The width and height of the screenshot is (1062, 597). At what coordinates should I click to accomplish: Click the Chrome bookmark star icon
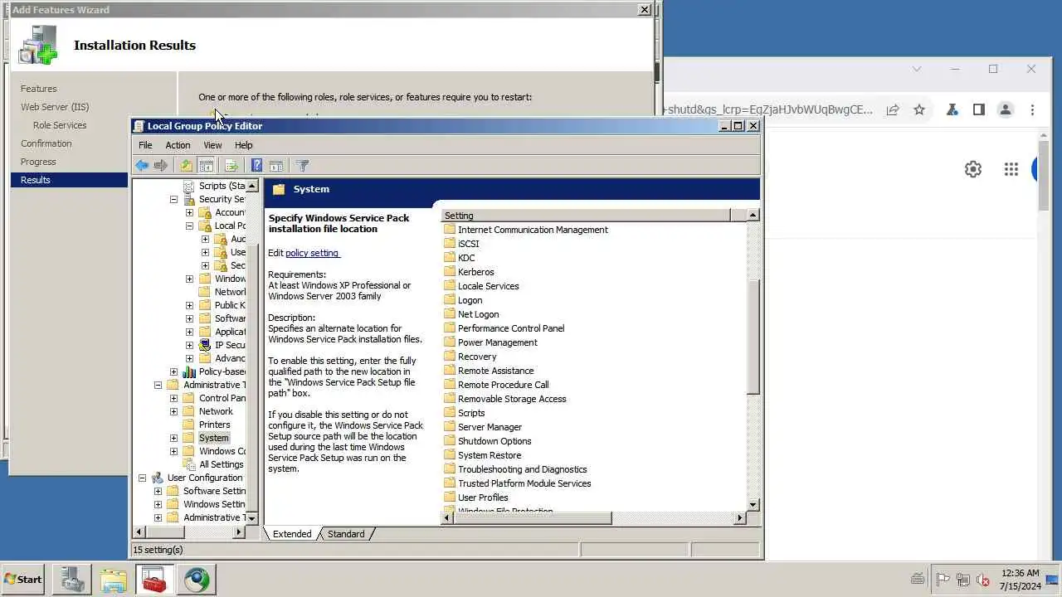click(919, 109)
